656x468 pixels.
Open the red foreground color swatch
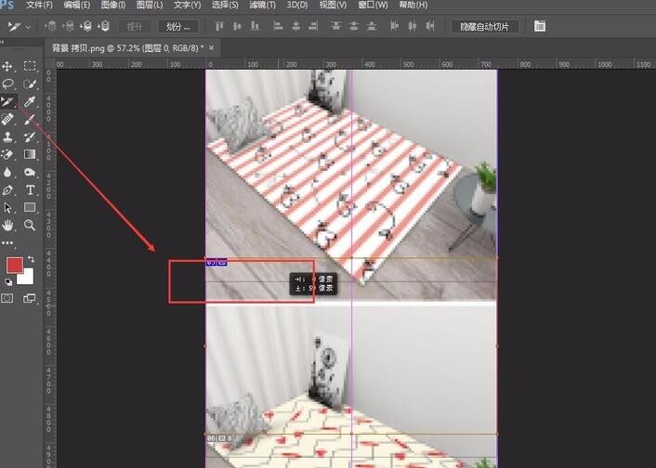coord(15,266)
